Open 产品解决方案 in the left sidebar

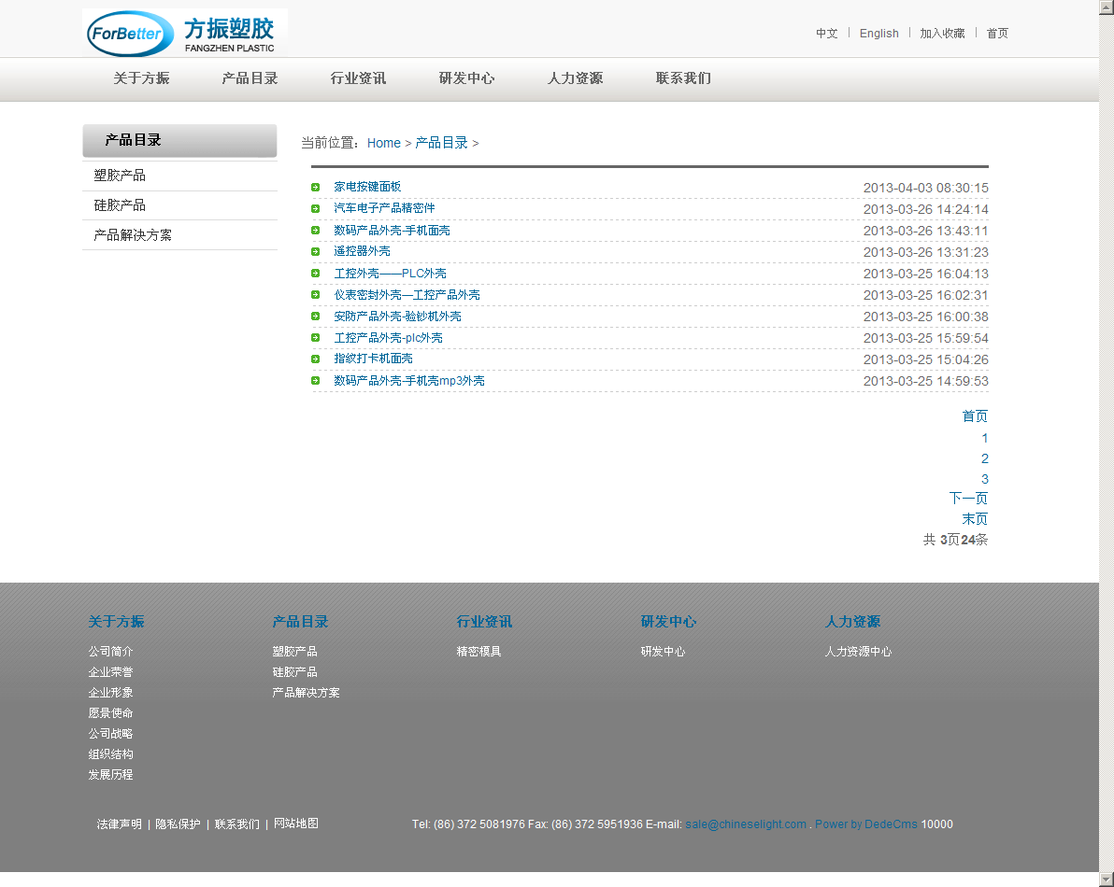point(133,235)
